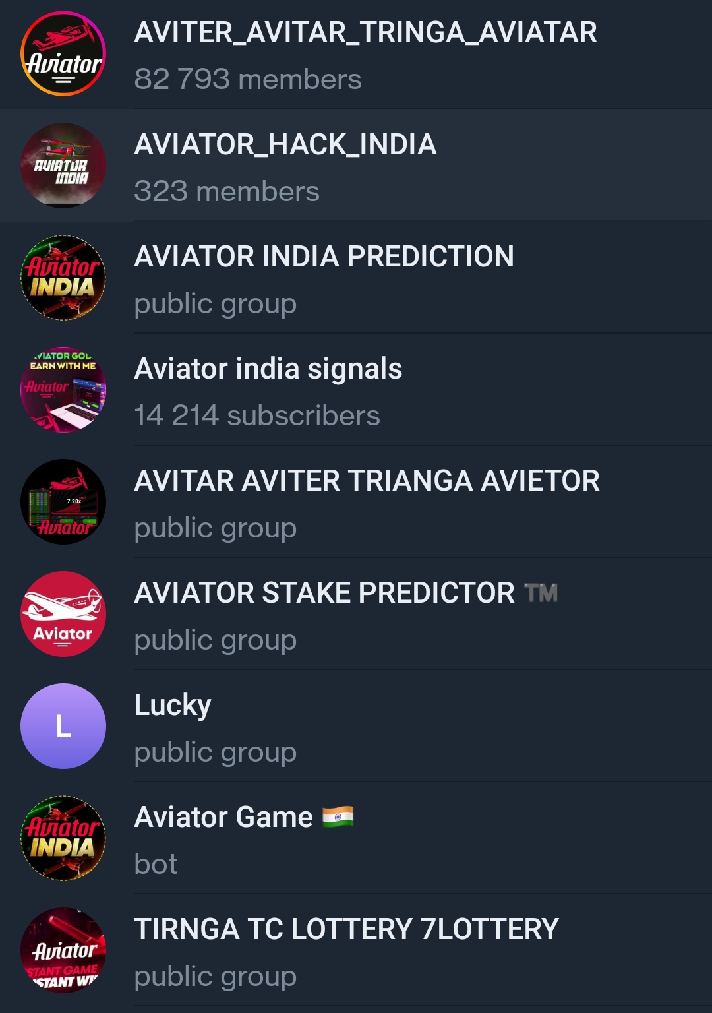Select the AVITAR AVITER TRIANGA AVIETOR title

(367, 481)
